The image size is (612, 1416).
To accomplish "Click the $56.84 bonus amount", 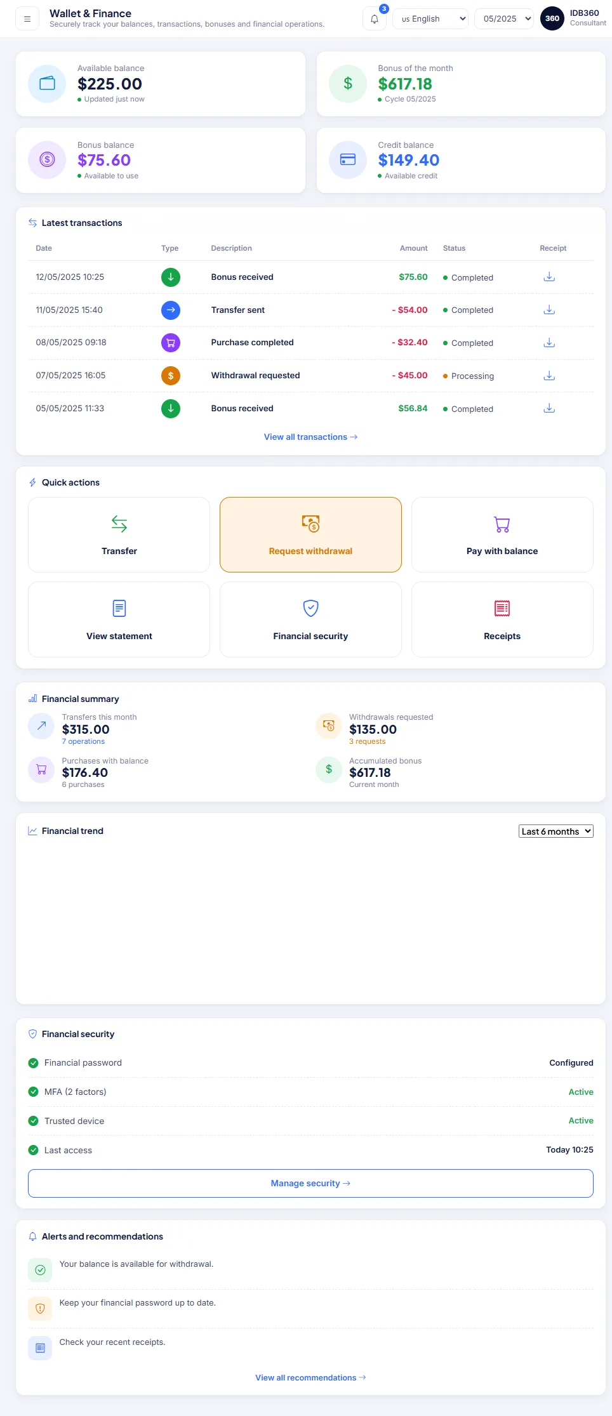I will tap(413, 409).
